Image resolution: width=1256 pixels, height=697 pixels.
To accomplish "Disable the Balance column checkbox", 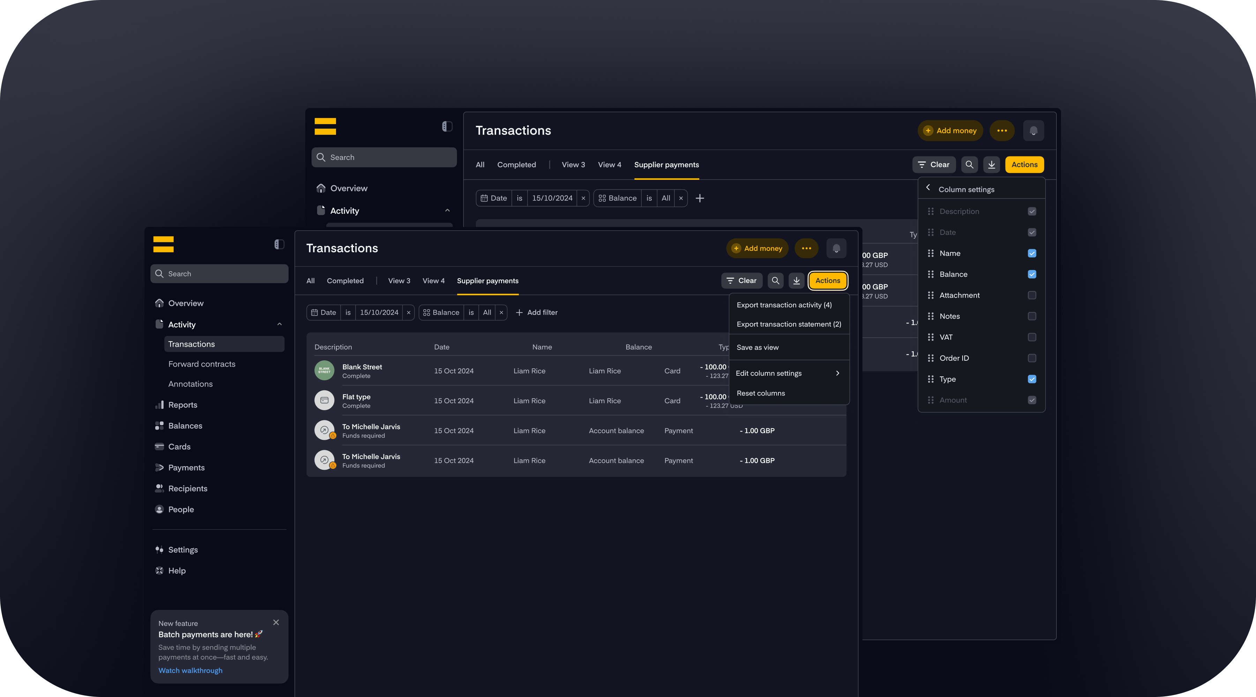I will [1032, 274].
